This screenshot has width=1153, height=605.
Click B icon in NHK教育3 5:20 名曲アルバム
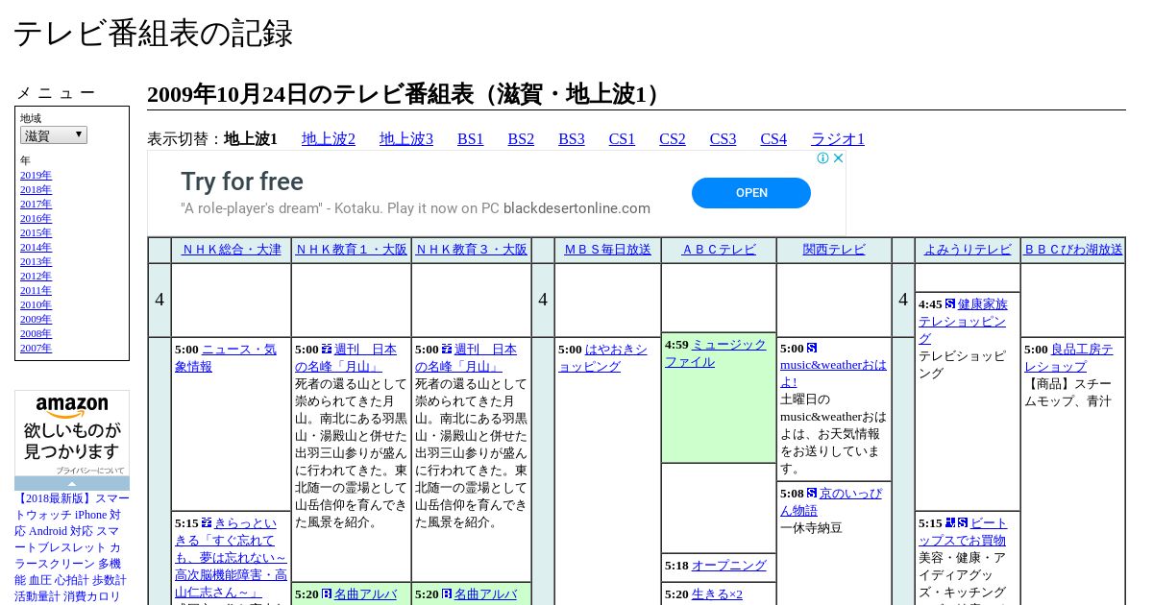447,594
